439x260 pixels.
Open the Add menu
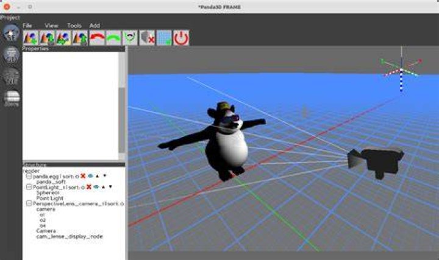click(x=95, y=26)
